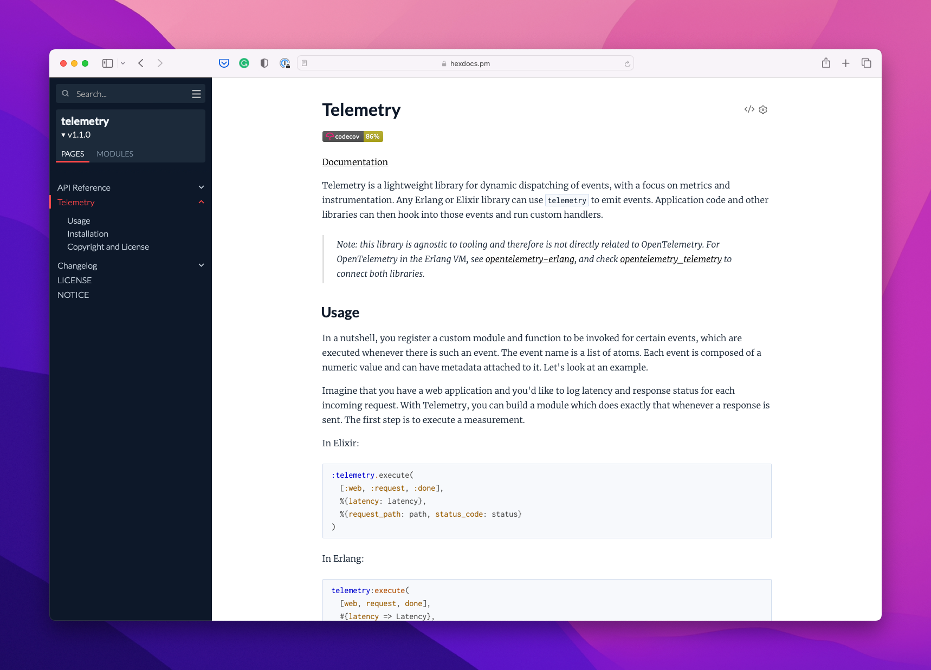This screenshot has height=670, width=931.
Task: Open the NOTICE page
Action: [73, 295]
